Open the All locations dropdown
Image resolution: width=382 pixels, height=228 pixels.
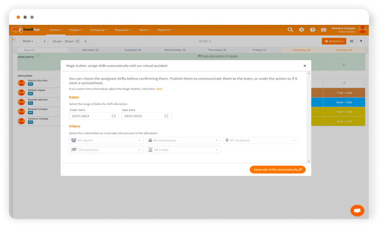click(x=260, y=140)
